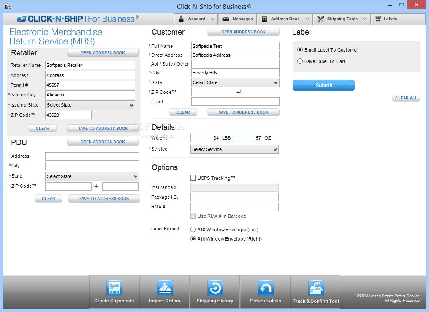Click the Account person icon

coord(181,19)
